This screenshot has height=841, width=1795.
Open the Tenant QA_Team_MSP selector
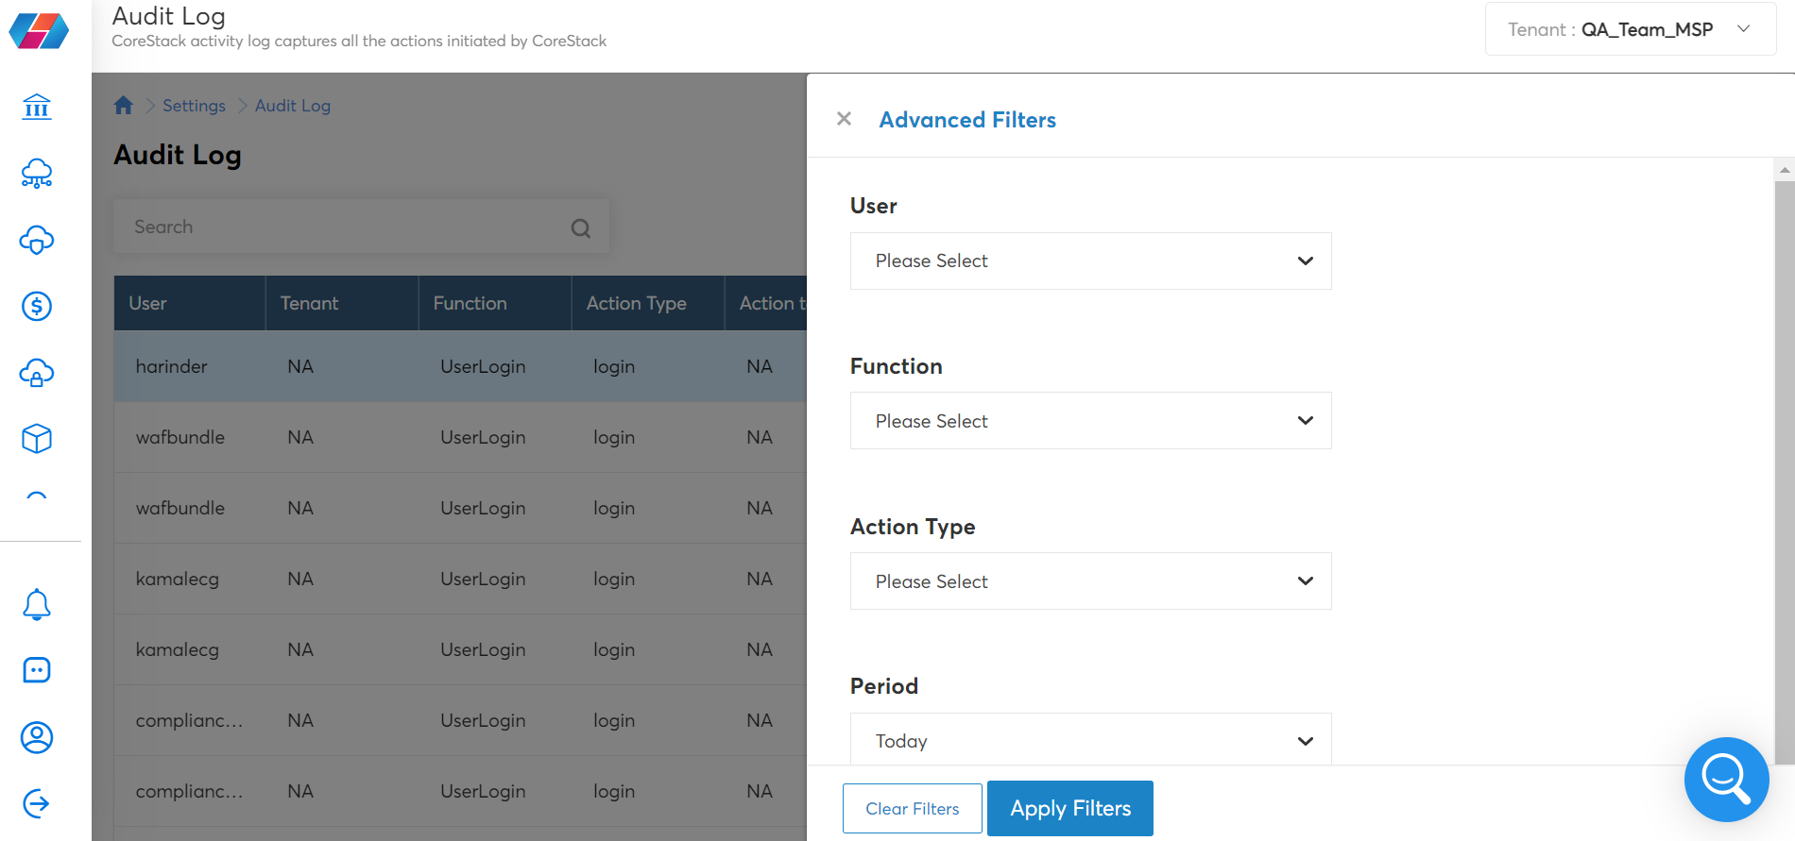1630,29
